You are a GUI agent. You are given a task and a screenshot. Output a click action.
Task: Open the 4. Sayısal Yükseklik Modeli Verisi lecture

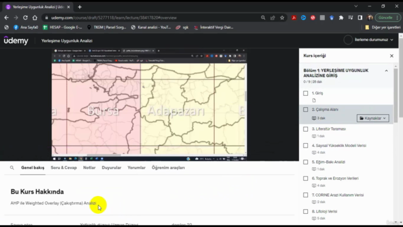tap(339, 146)
